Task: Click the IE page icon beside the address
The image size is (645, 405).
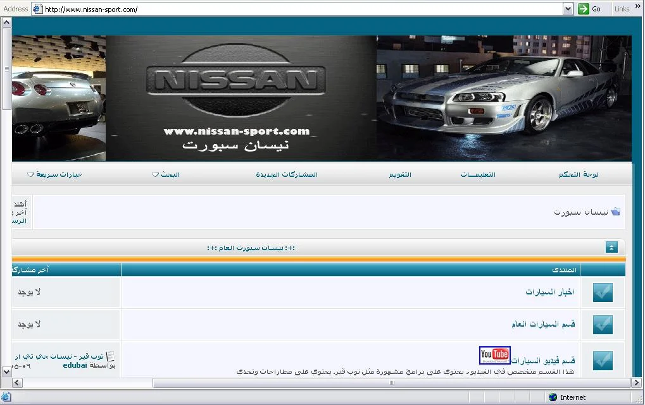Action: [x=37, y=9]
